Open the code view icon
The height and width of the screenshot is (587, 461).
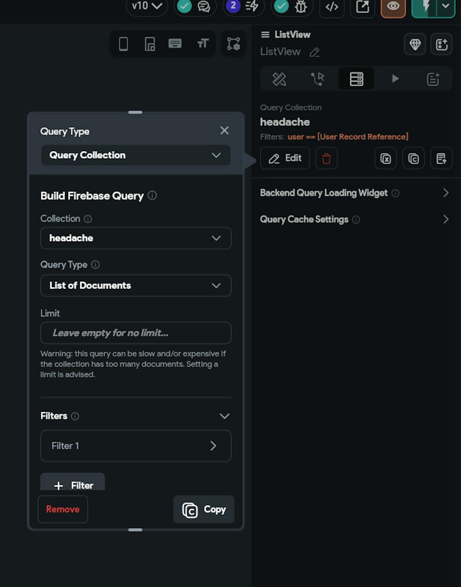click(332, 6)
